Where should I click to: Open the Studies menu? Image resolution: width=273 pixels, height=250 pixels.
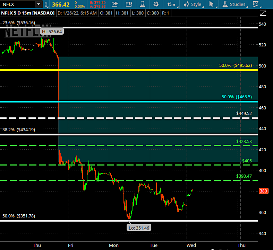pyautogui.click(x=235, y=5)
